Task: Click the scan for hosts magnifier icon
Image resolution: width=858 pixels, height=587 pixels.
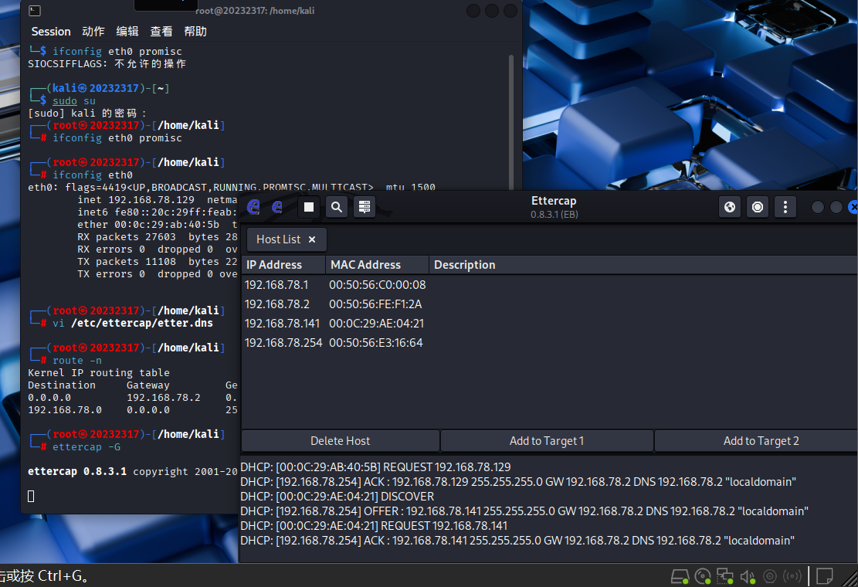Action: (x=337, y=207)
